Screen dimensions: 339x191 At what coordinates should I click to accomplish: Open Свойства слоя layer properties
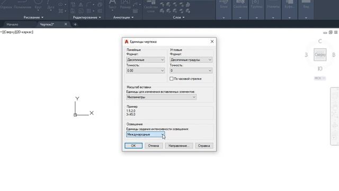click(150, 6)
